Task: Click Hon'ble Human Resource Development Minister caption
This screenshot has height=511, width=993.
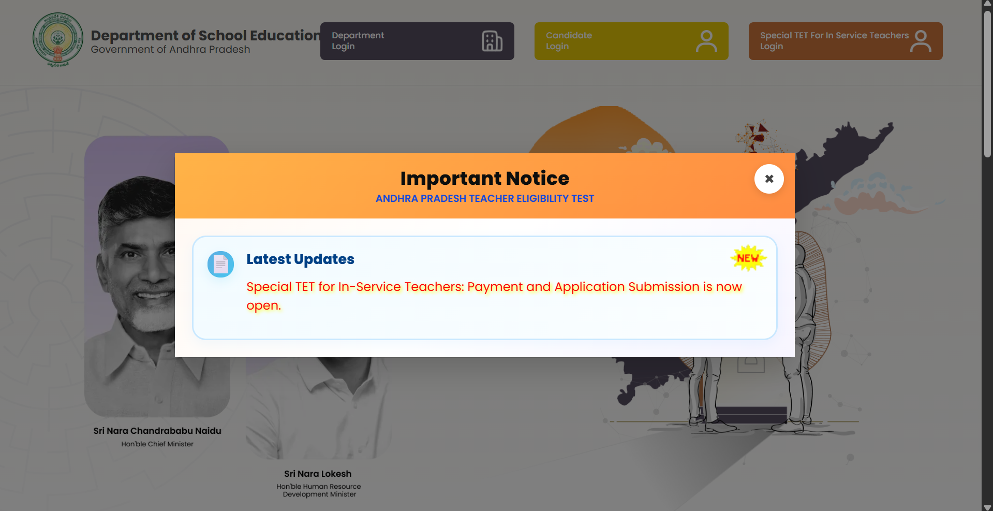Action: (x=319, y=490)
